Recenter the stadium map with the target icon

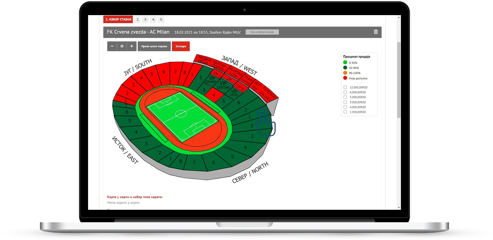tap(122, 46)
